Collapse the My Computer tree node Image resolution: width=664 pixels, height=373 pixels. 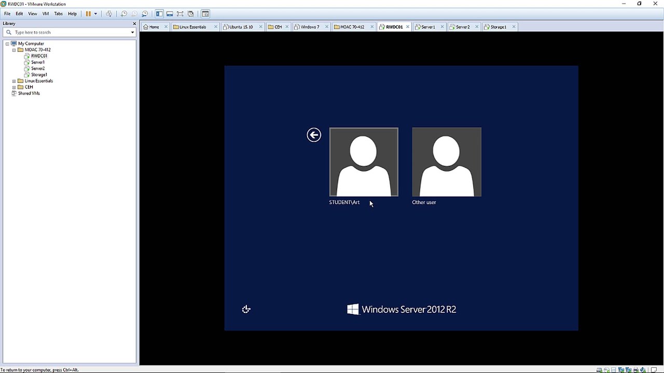coord(7,44)
